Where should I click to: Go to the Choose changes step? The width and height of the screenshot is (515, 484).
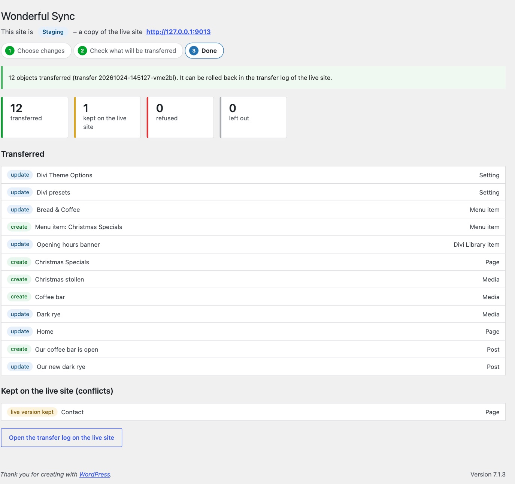pos(36,51)
